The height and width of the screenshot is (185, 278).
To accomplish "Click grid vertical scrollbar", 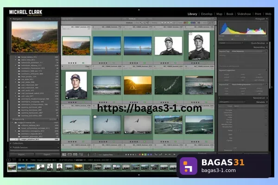I will tap(215, 59).
